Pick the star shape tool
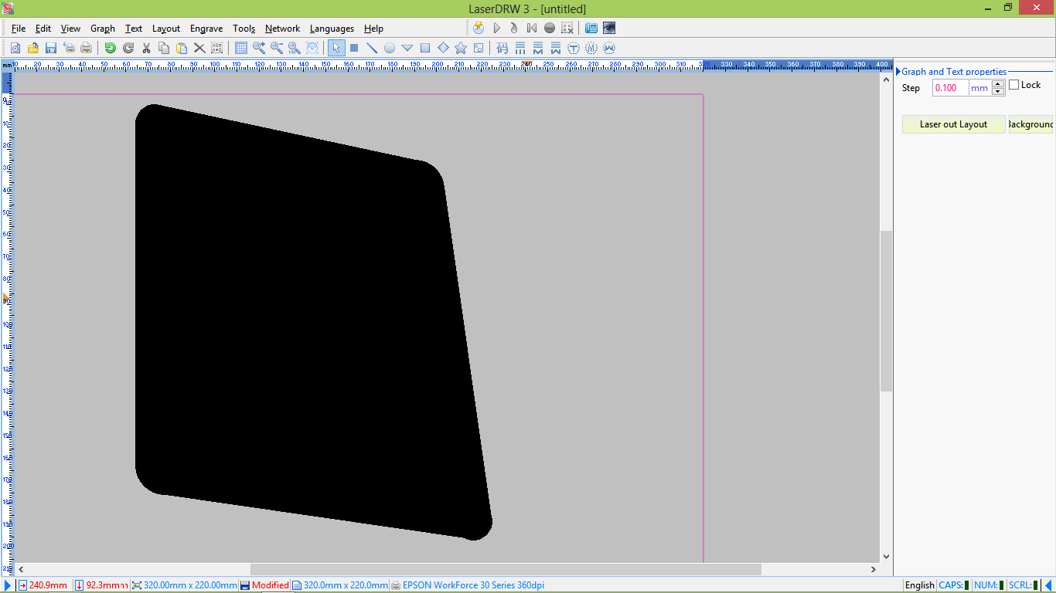This screenshot has width=1056, height=593. [x=461, y=48]
